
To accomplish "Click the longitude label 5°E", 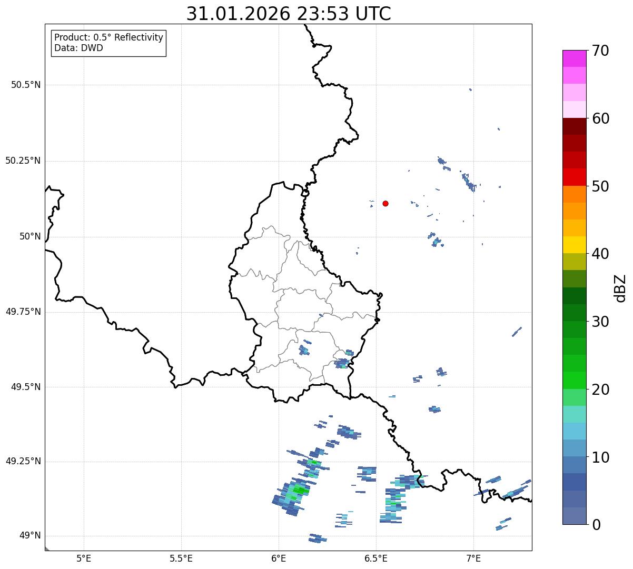I will pos(84,558).
